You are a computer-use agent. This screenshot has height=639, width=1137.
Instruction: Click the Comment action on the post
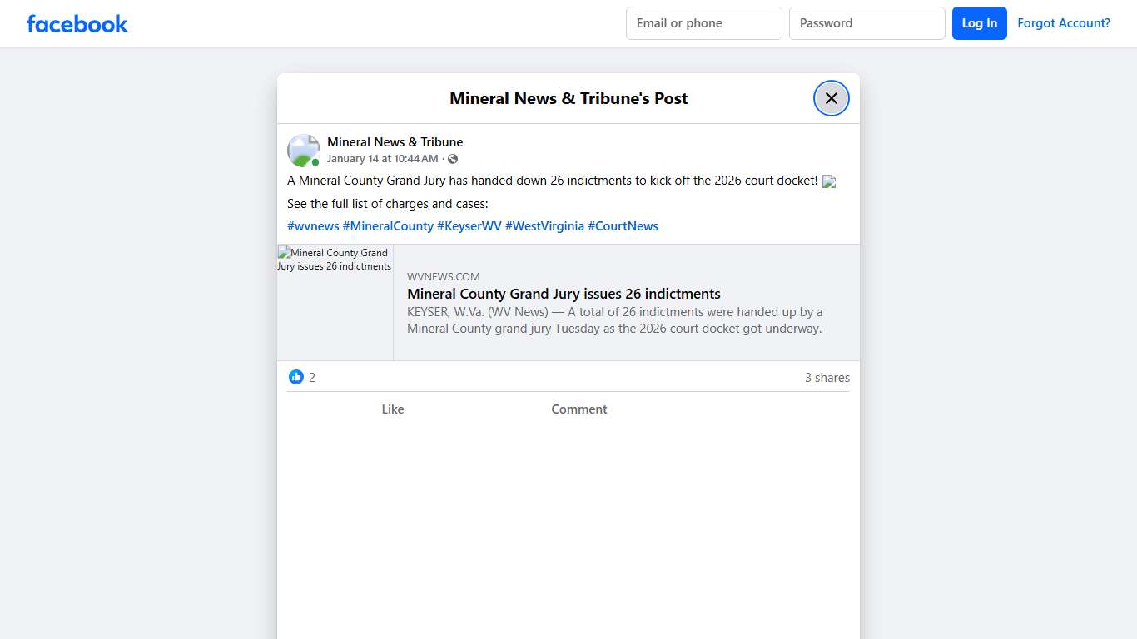578,409
